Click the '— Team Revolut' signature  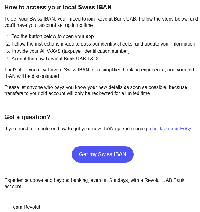[x=22, y=207]
